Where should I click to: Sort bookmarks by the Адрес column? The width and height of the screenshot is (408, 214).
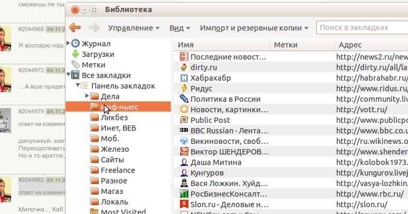tap(372, 45)
